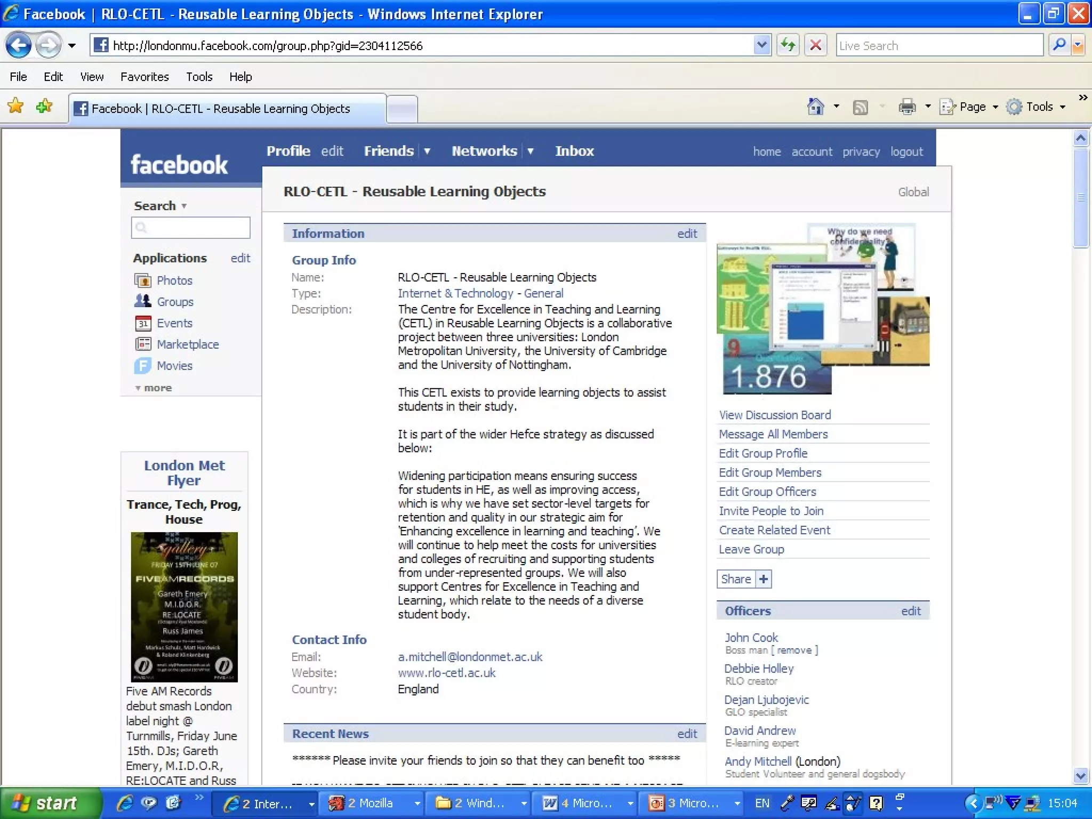Click the Gallery flyer advertisement image
Screen dimensions: 1092x819
(184, 607)
